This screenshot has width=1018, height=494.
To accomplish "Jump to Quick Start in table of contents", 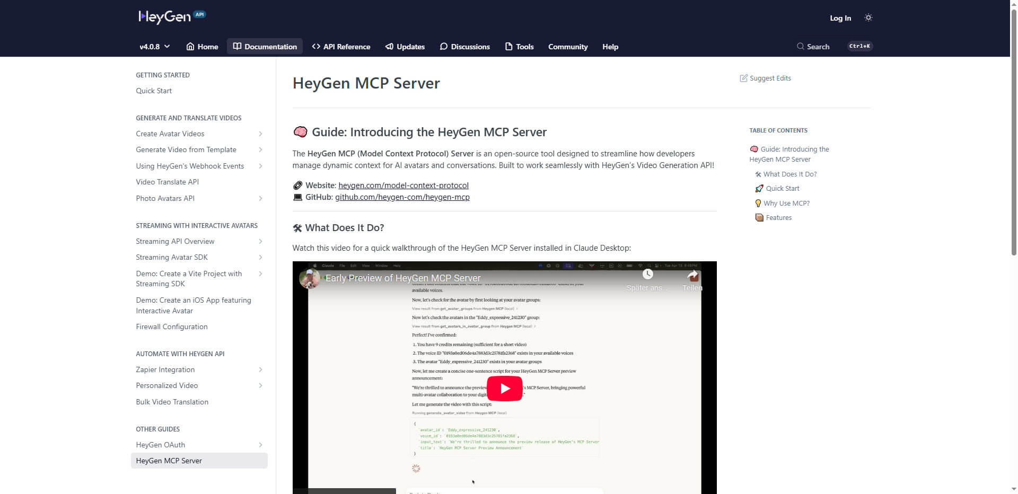I will pos(782,189).
